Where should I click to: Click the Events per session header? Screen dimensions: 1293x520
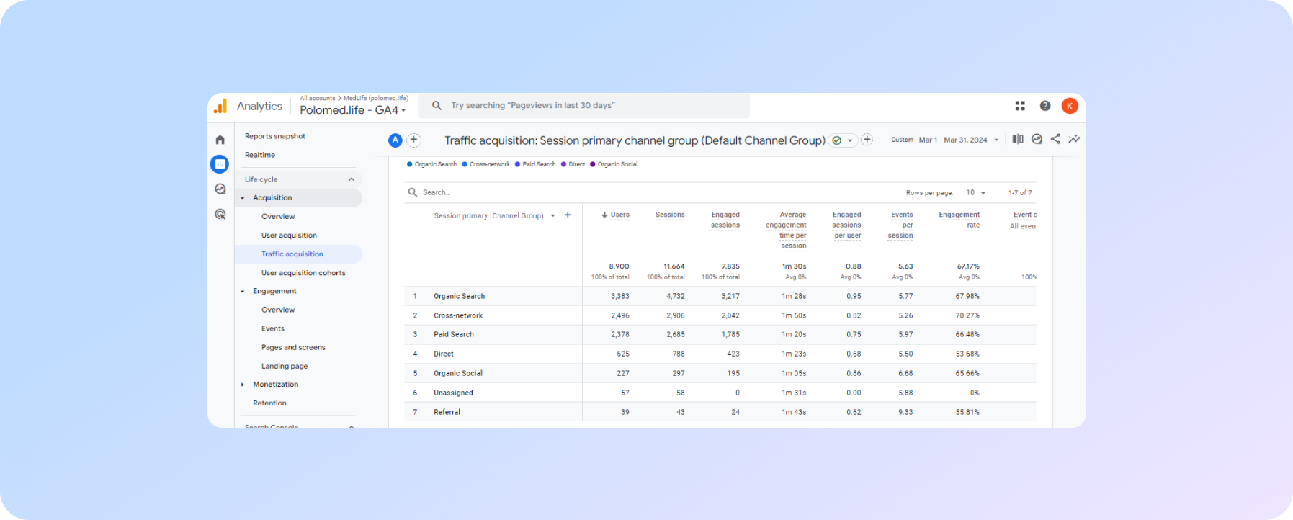(x=900, y=225)
